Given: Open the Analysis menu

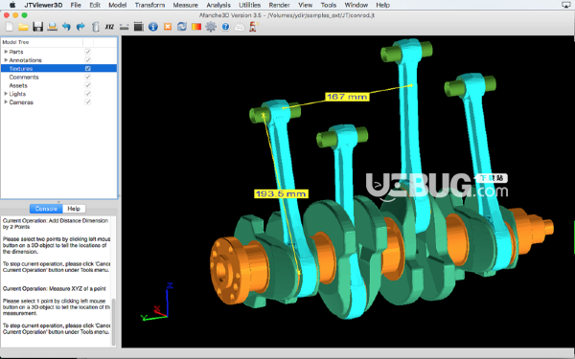Looking at the screenshot, I should pyautogui.click(x=218, y=5).
